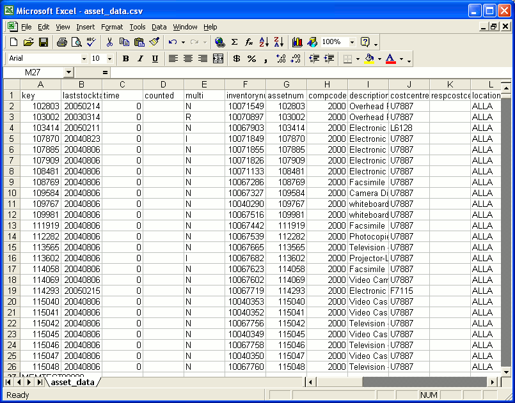
Task: Click the Paste Function icon
Action: tap(250, 42)
